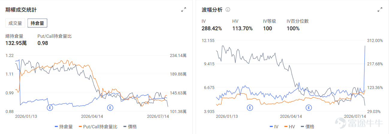Click the IV百分位數 value 100%
The height and width of the screenshot is (134, 389).
pyautogui.click(x=293, y=28)
